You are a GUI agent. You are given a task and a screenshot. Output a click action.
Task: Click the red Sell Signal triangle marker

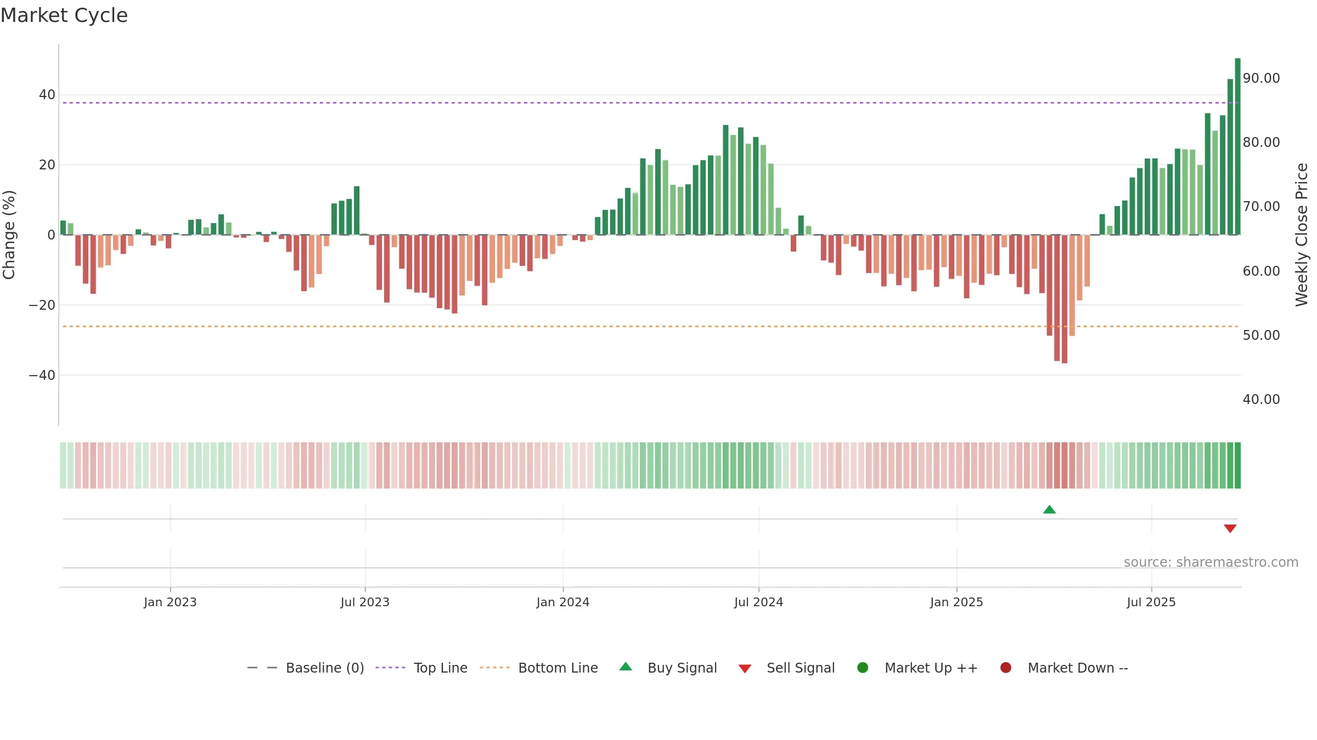[x=1230, y=528]
